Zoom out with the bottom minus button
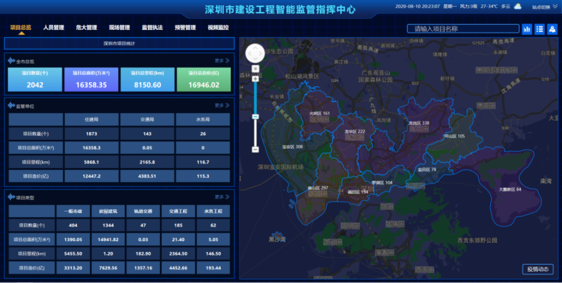This screenshot has width=562, height=283. [255, 150]
